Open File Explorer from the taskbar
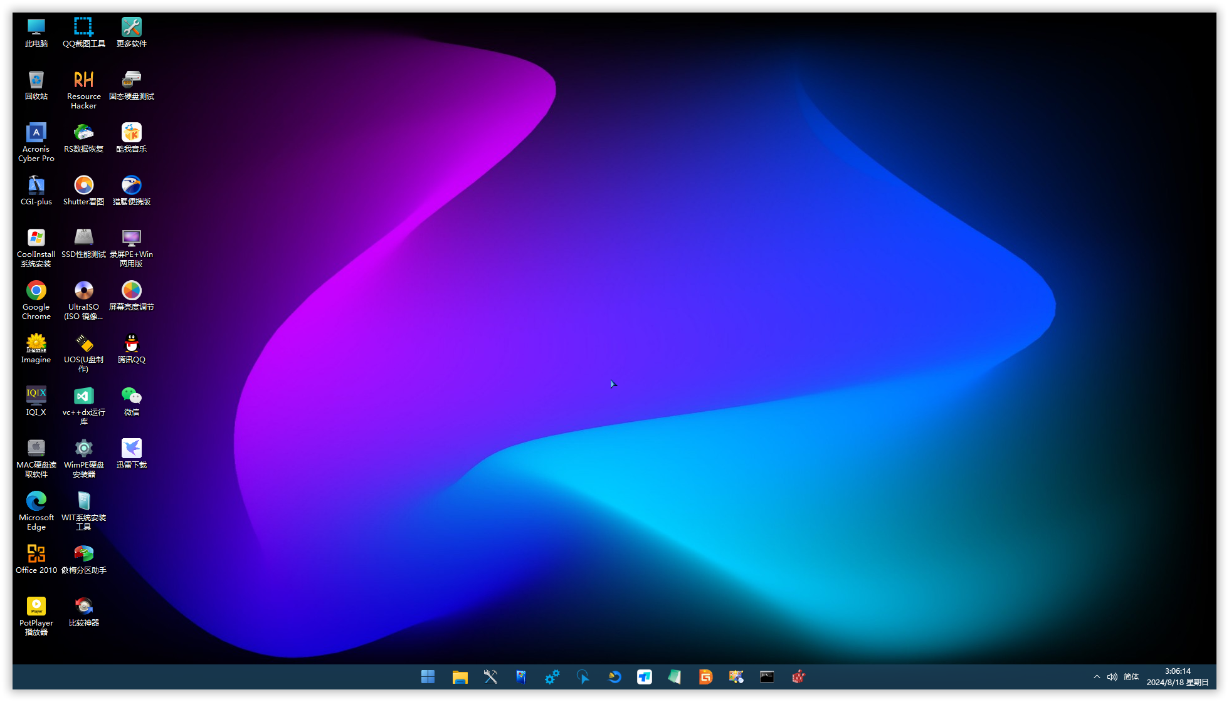Image resolution: width=1229 pixels, height=702 pixels. click(460, 677)
